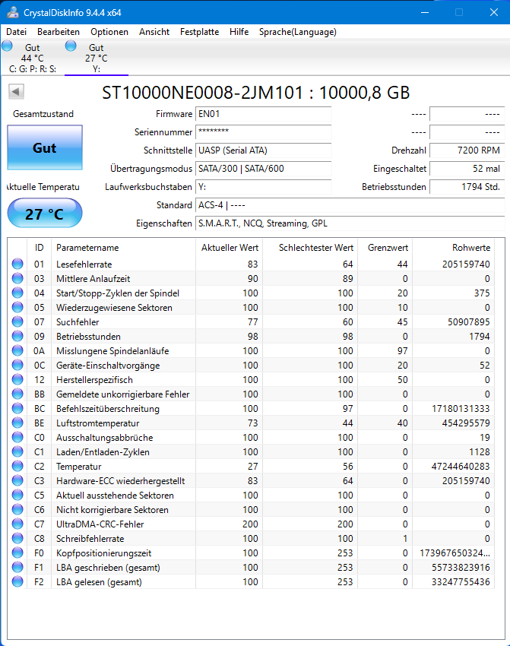Click status icon for Herstellerspezifisch row
This screenshot has height=646, width=510.
pos(17,379)
